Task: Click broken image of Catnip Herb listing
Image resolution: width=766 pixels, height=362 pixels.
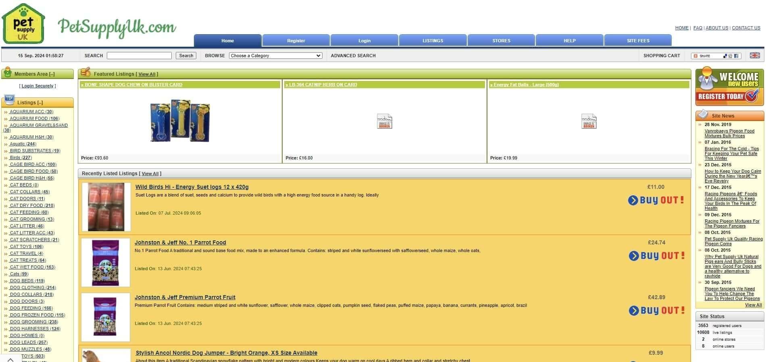Action: click(384, 121)
